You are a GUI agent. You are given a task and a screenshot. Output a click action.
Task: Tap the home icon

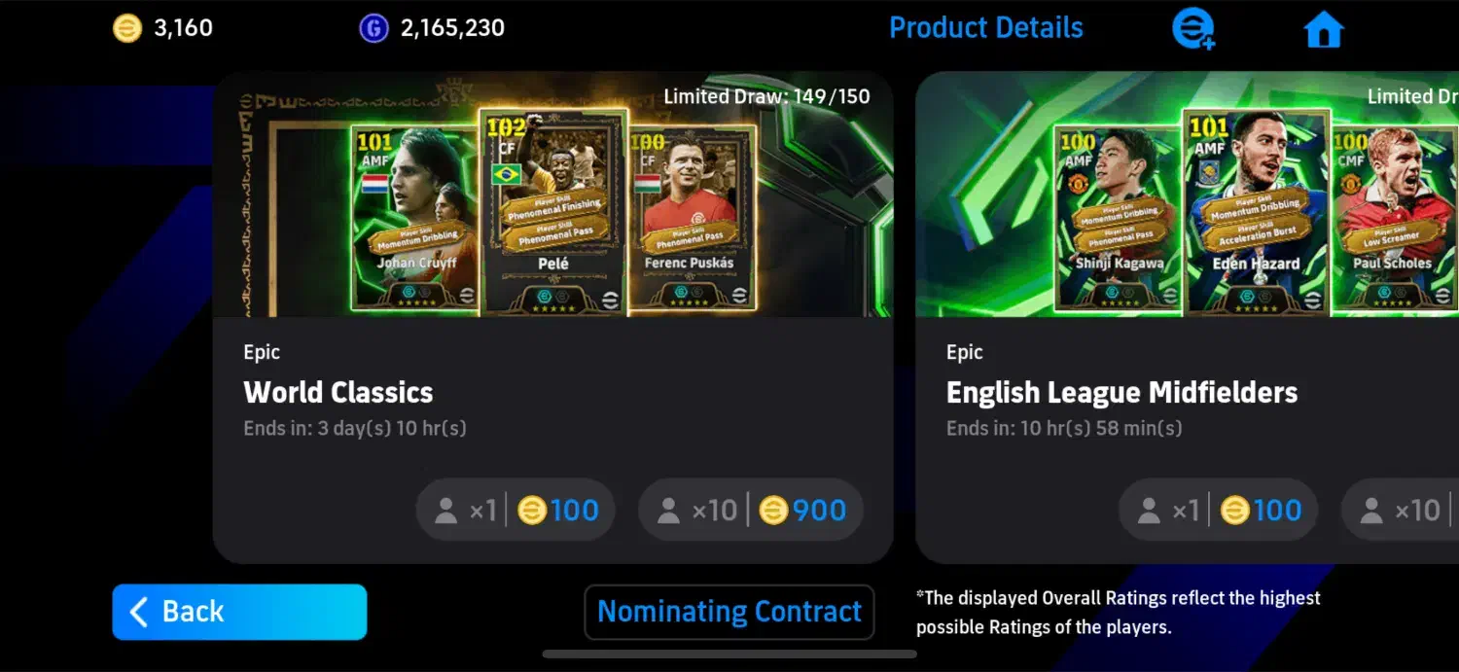(x=1323, y=29)
